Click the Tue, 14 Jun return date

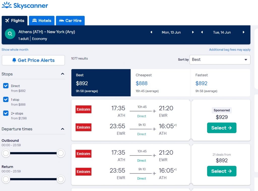(222, 33)
